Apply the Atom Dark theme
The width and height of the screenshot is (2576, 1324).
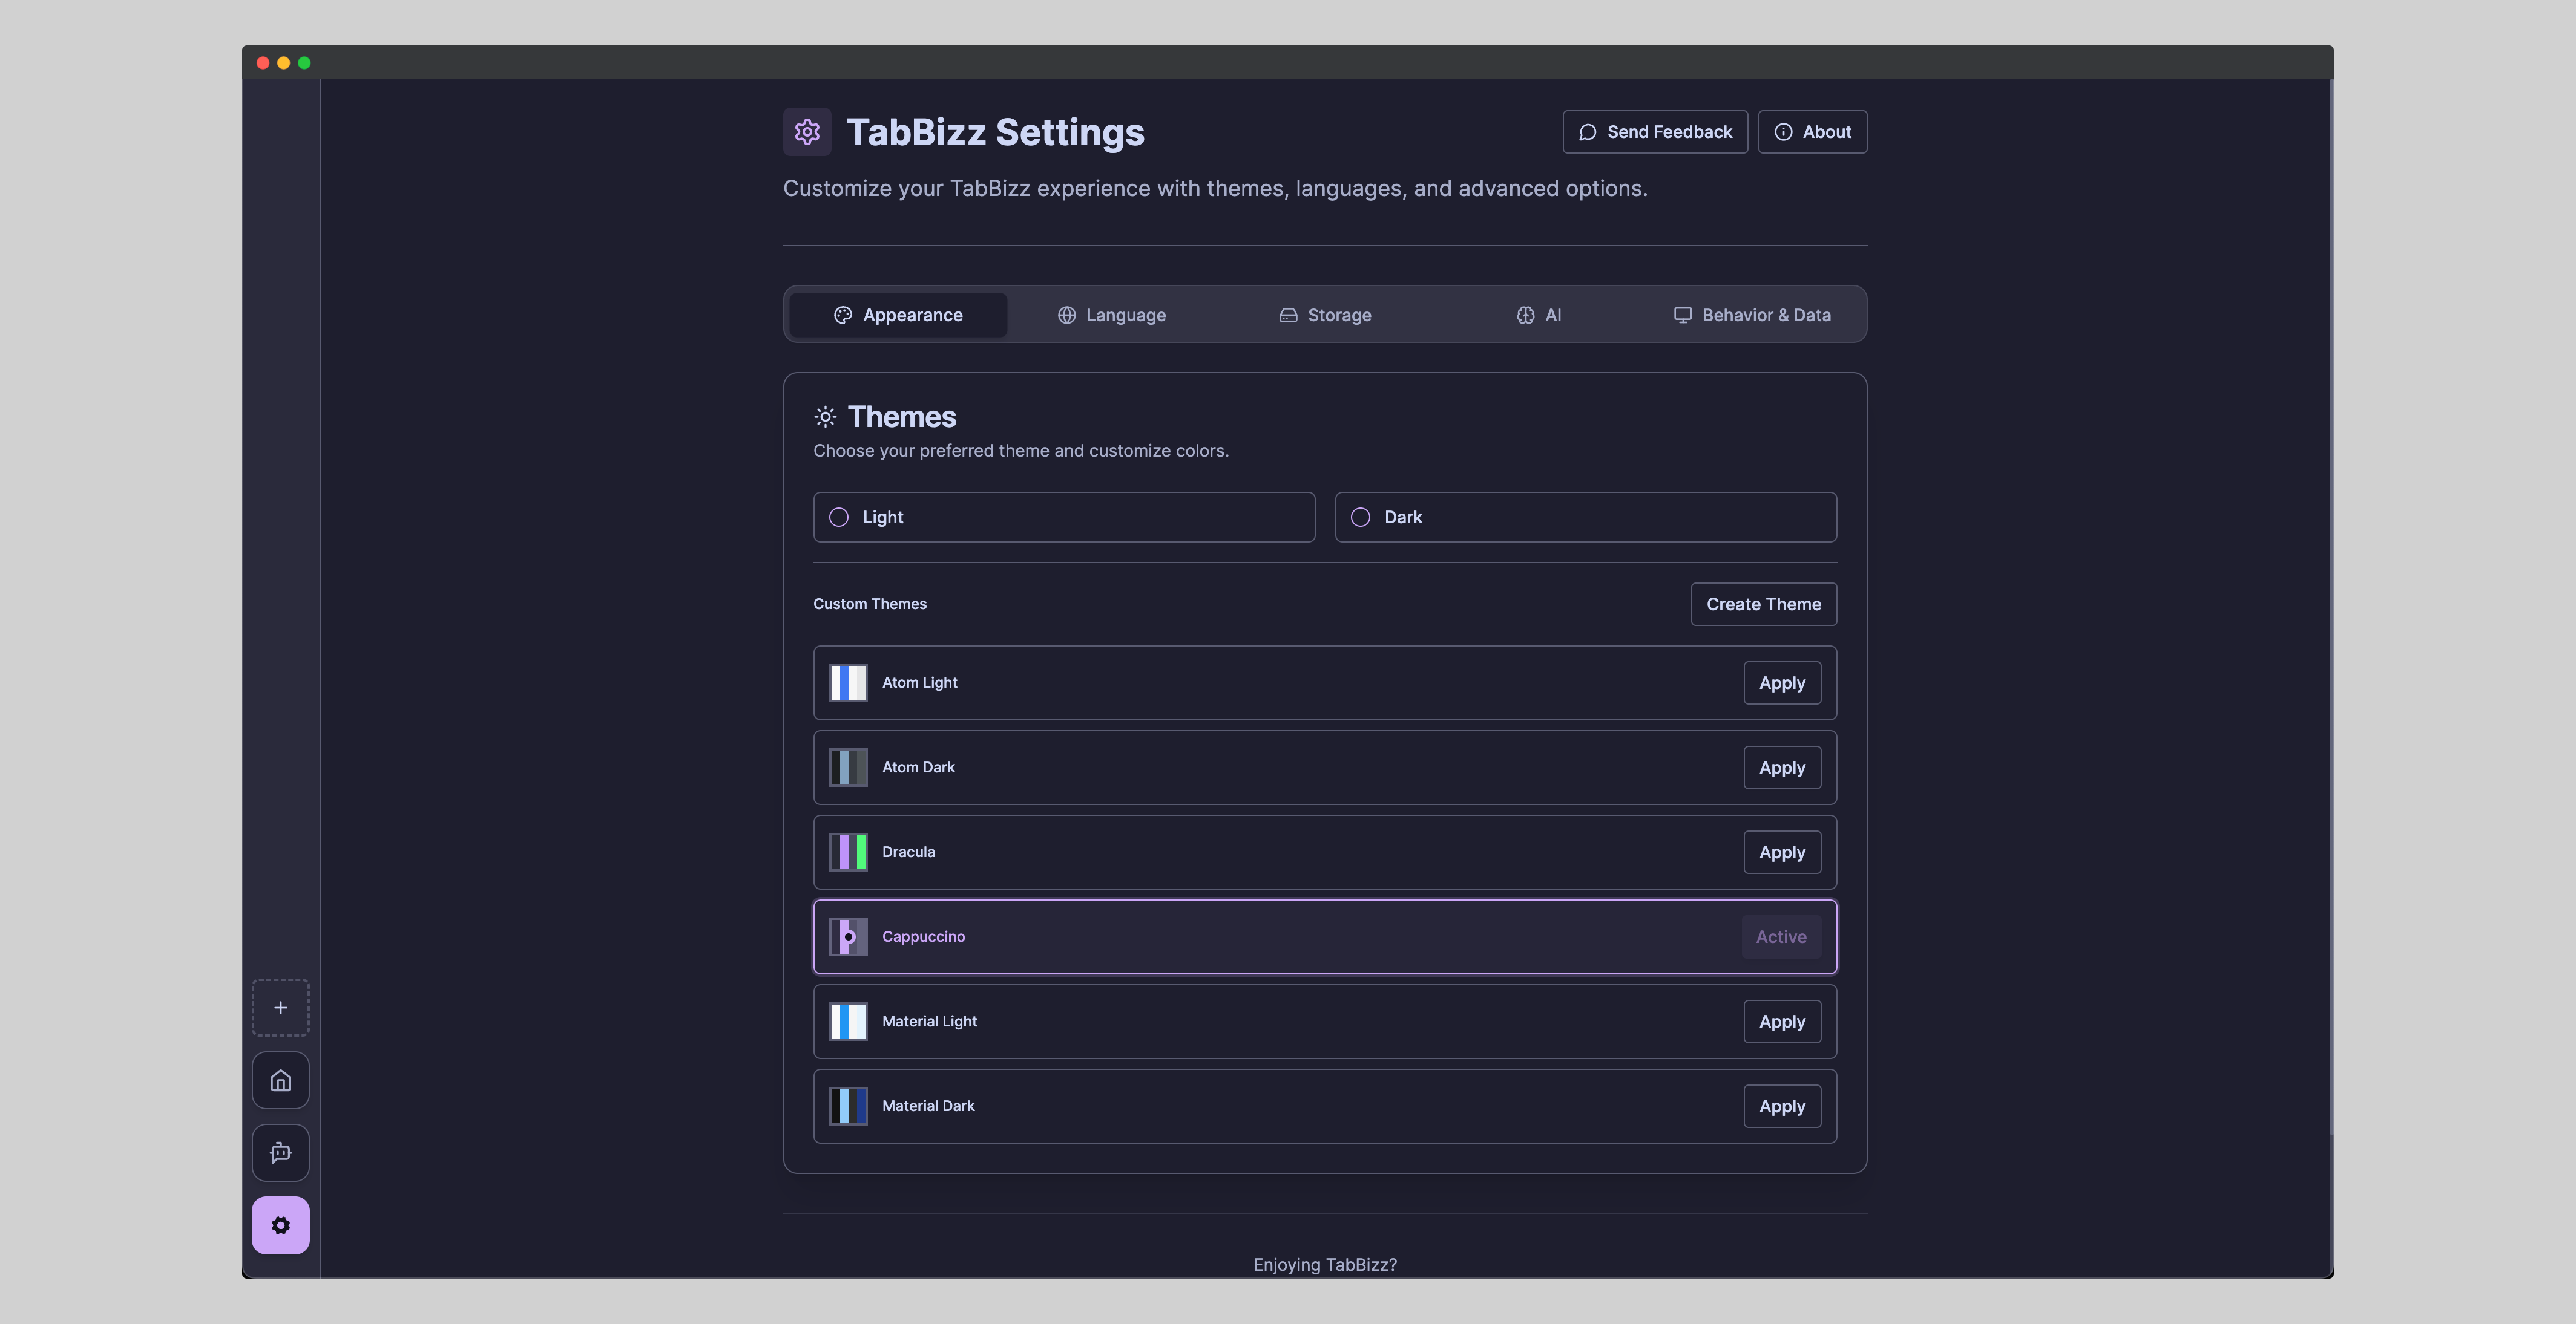tap(1782, 768)
